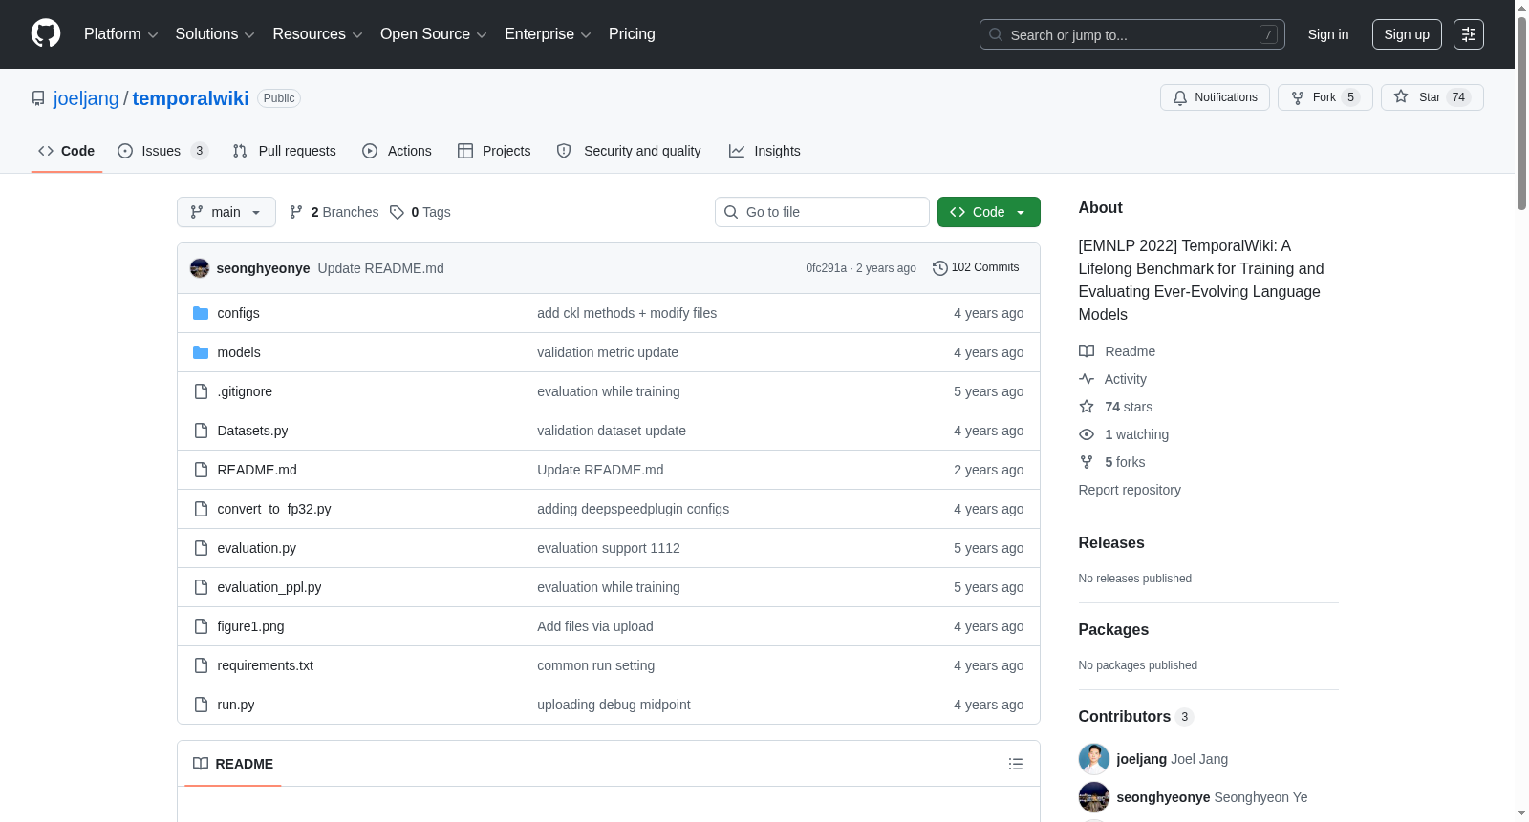Open the GitHub homepage logo
The width and height of the screenshot is (1529, 822).
(x=46, y=33)
